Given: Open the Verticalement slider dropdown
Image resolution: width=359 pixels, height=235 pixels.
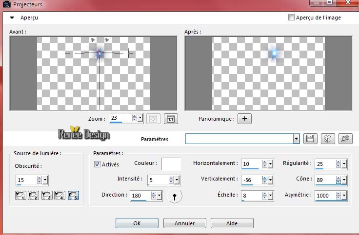Looking at the screenshot, I should tap(270, 180).
